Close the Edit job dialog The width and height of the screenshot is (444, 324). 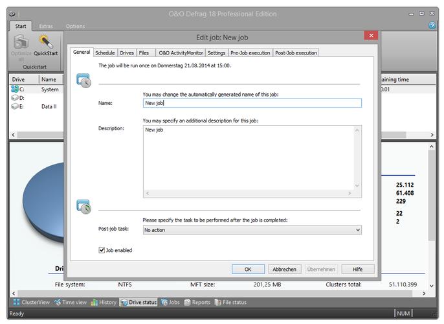click(x=371, y=36)
